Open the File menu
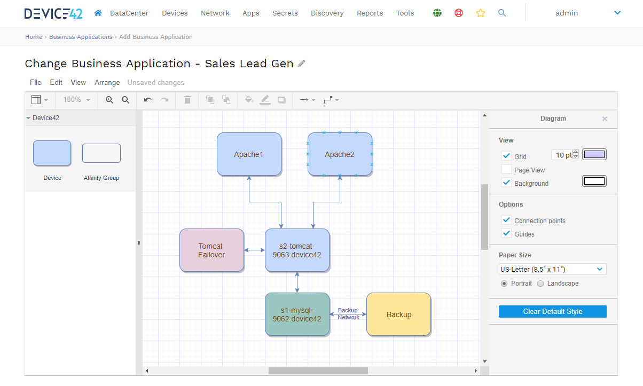This screenshot has width=643, height=386. (x=35, y=82)
